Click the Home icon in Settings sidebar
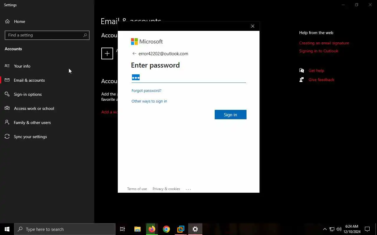Image resolution: width=377 pixels, height=235 pixels. pyautogui.click(x=7, y=21)
